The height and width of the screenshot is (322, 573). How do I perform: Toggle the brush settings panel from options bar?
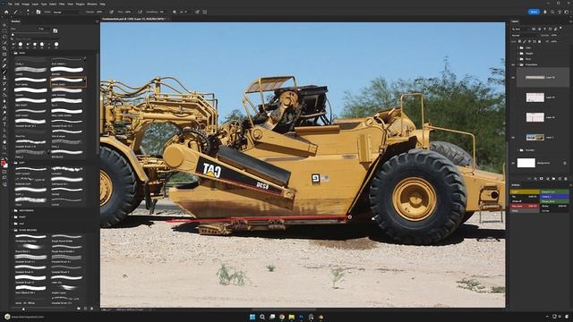click(38, 12)
